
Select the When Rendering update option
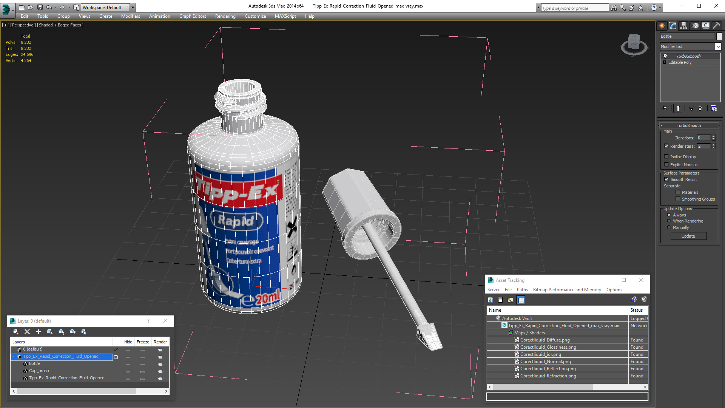click(x=669, y=221)
